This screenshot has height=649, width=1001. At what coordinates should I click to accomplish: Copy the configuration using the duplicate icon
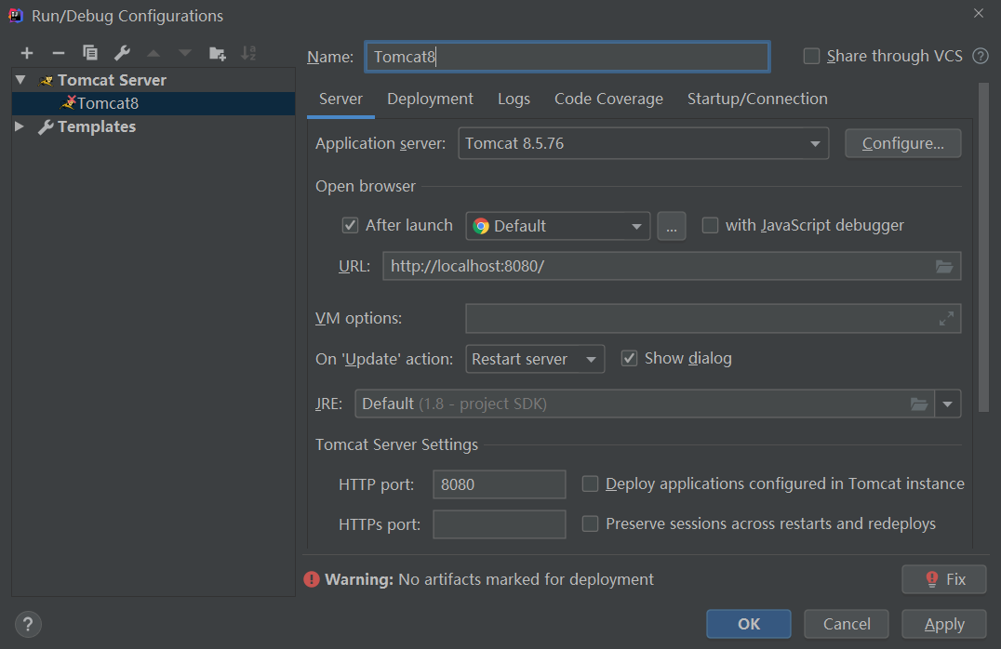[x=90, y=53]
